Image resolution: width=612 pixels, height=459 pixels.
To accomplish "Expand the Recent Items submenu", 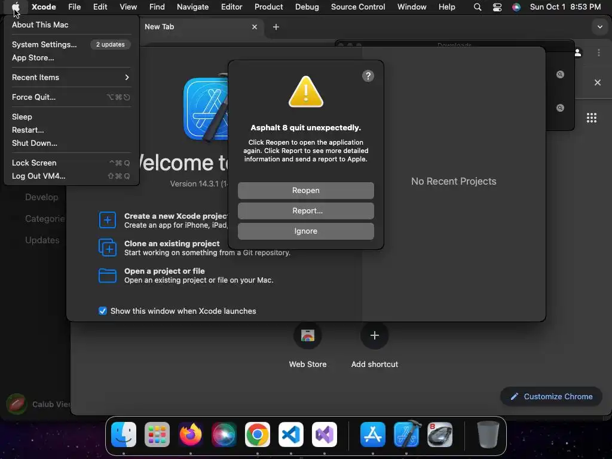I will [x=71, y=77].
